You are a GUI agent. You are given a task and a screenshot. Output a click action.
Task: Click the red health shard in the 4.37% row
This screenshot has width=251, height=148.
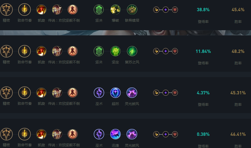tap(175, 93)
